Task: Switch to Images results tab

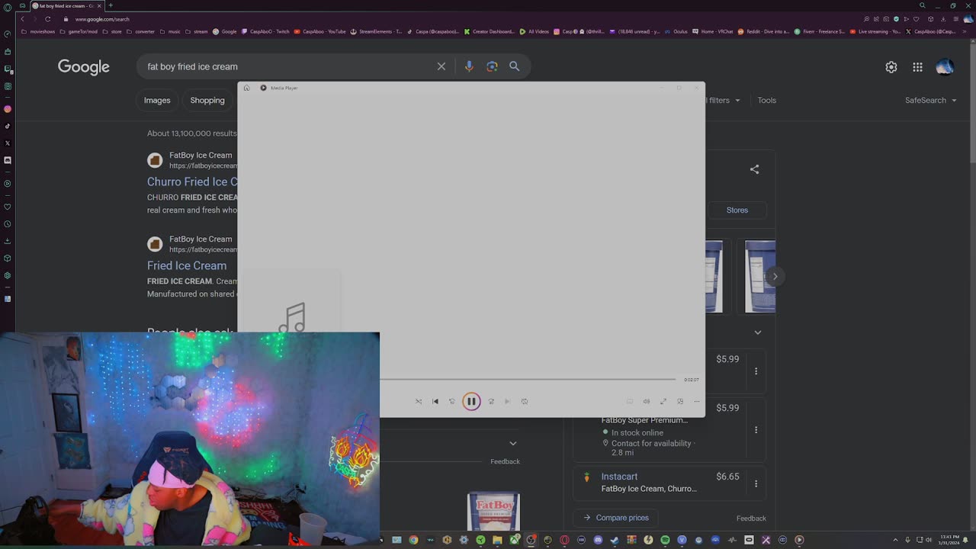Action: pos(157,100)
